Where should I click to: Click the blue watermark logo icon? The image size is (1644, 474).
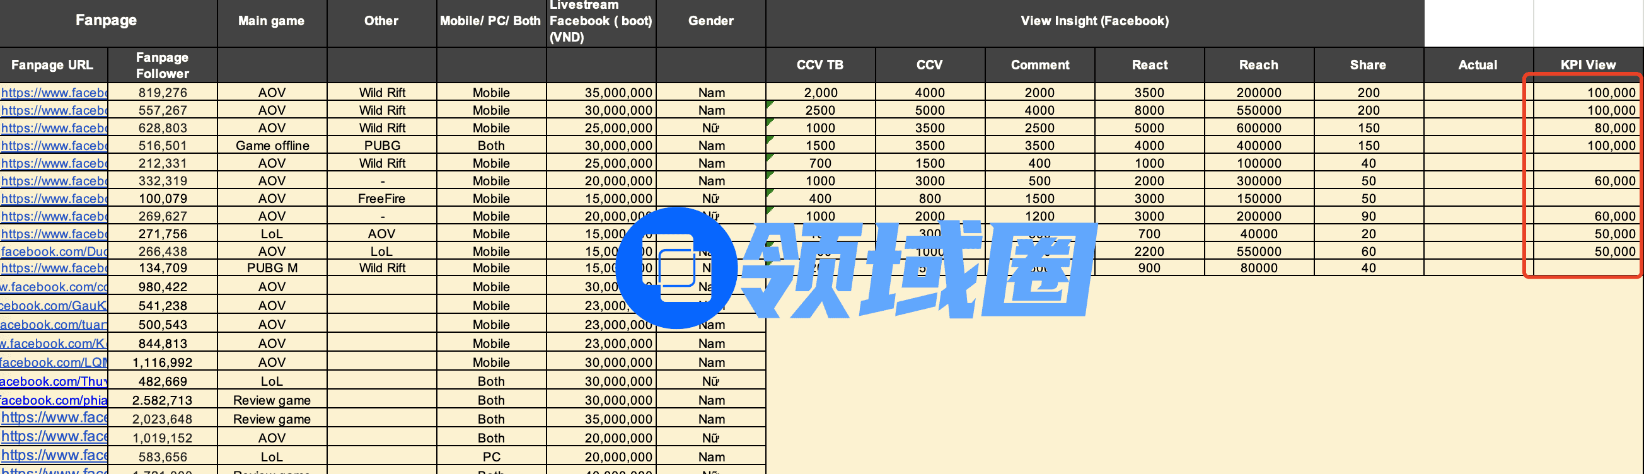click(676, 268)
